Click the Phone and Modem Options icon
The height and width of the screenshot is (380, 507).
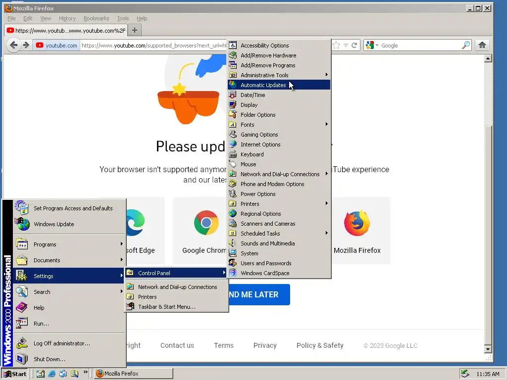click(233, 184)
